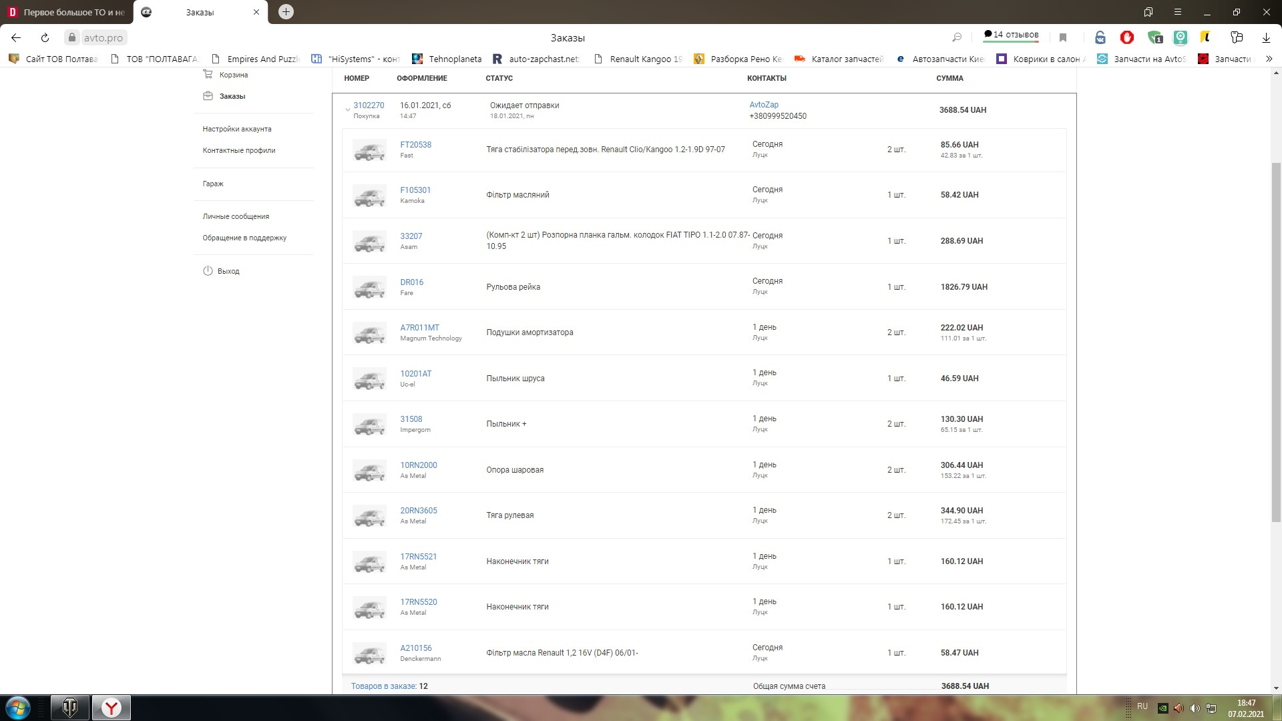Viewport: 1282px width, 721px height.
Task: Open Настройки аккаунта in the sidebar
Action: (237, 129)
